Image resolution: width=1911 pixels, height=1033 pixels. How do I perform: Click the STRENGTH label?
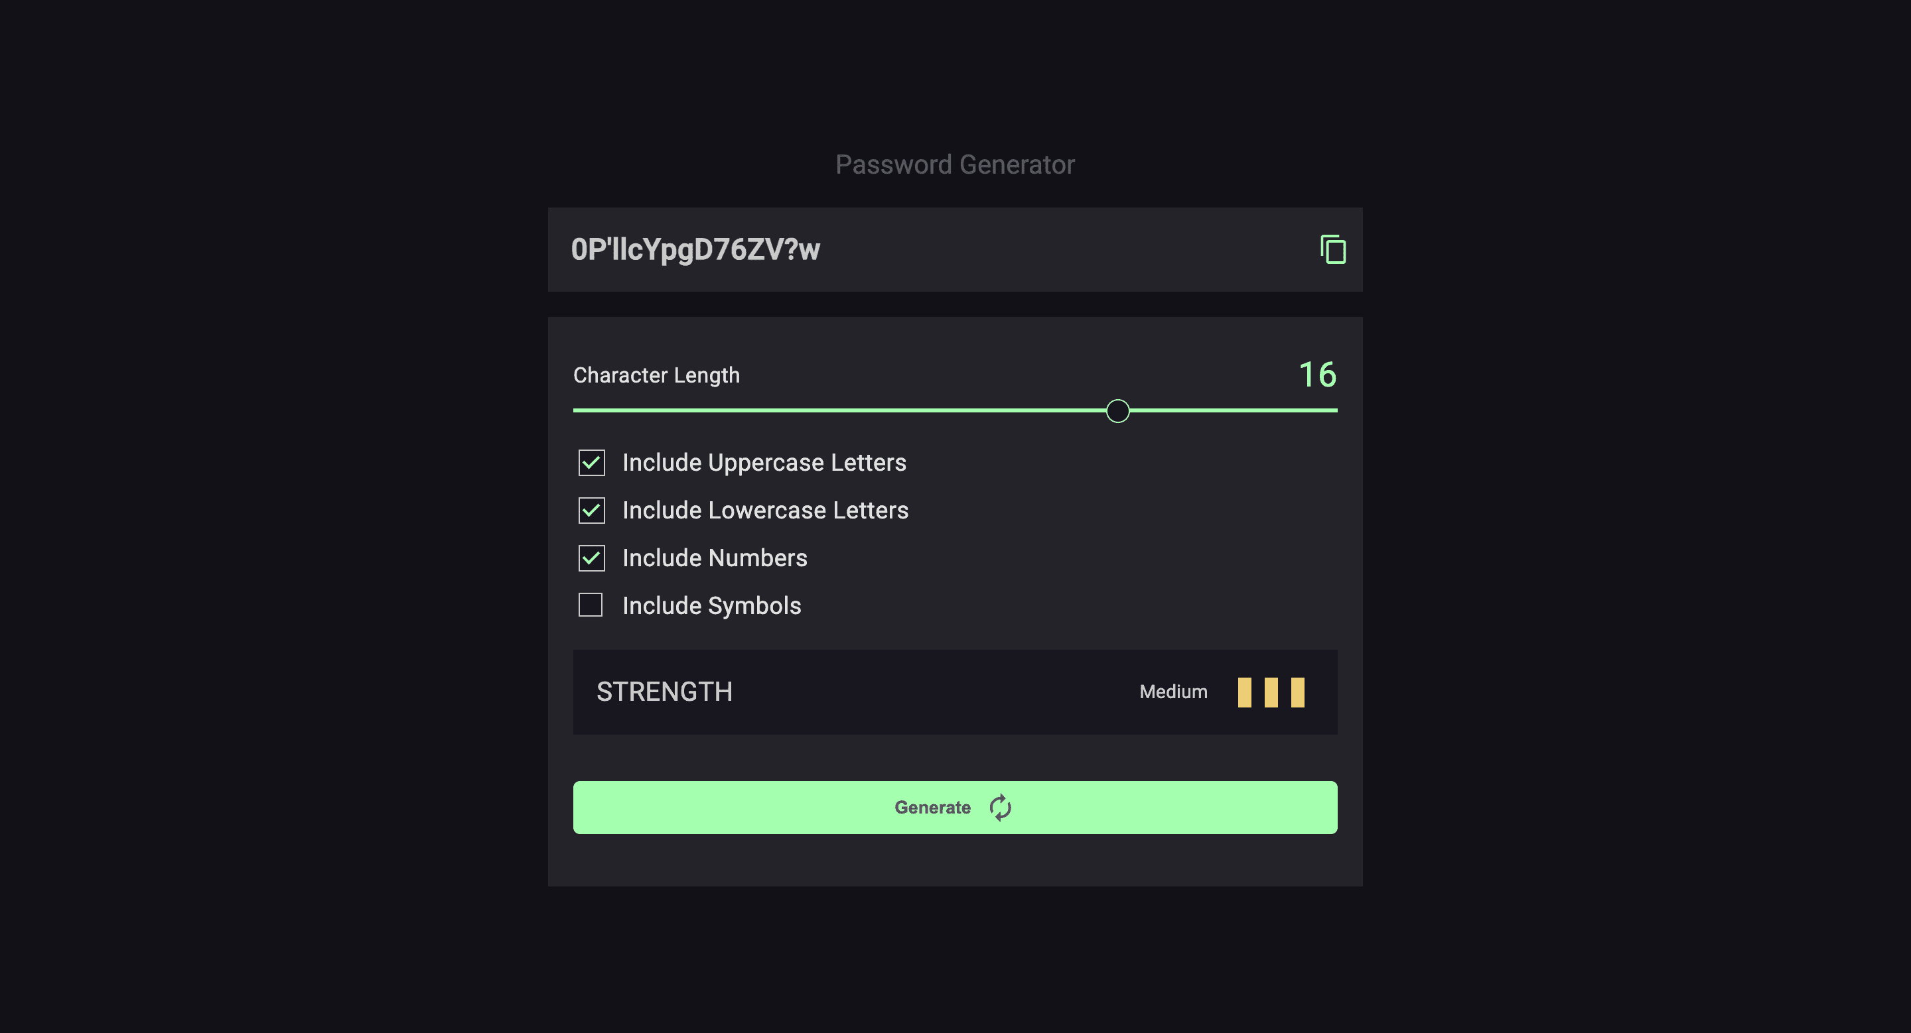(x=664, y=692)
